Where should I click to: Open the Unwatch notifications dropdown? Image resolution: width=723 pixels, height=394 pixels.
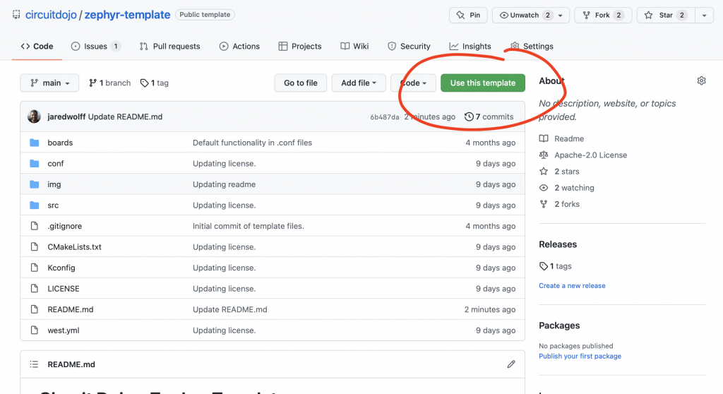coord(531,16)
